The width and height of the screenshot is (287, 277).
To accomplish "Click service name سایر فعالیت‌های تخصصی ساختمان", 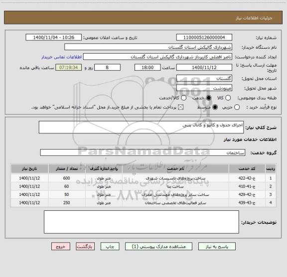I will point(175,203).
